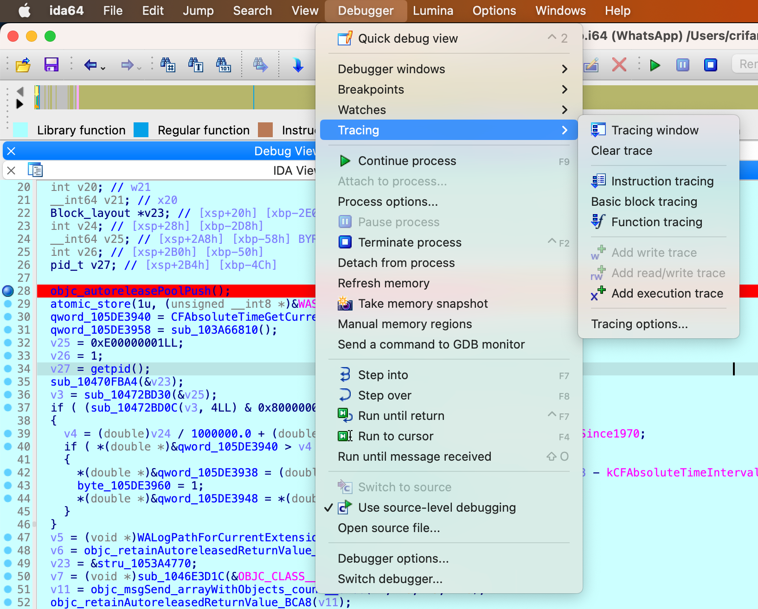Open the file with the toolbar folder icon

coord(23,65)
